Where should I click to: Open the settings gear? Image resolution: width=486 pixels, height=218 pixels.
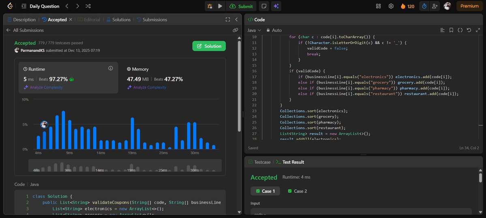(x=391, y=6)
